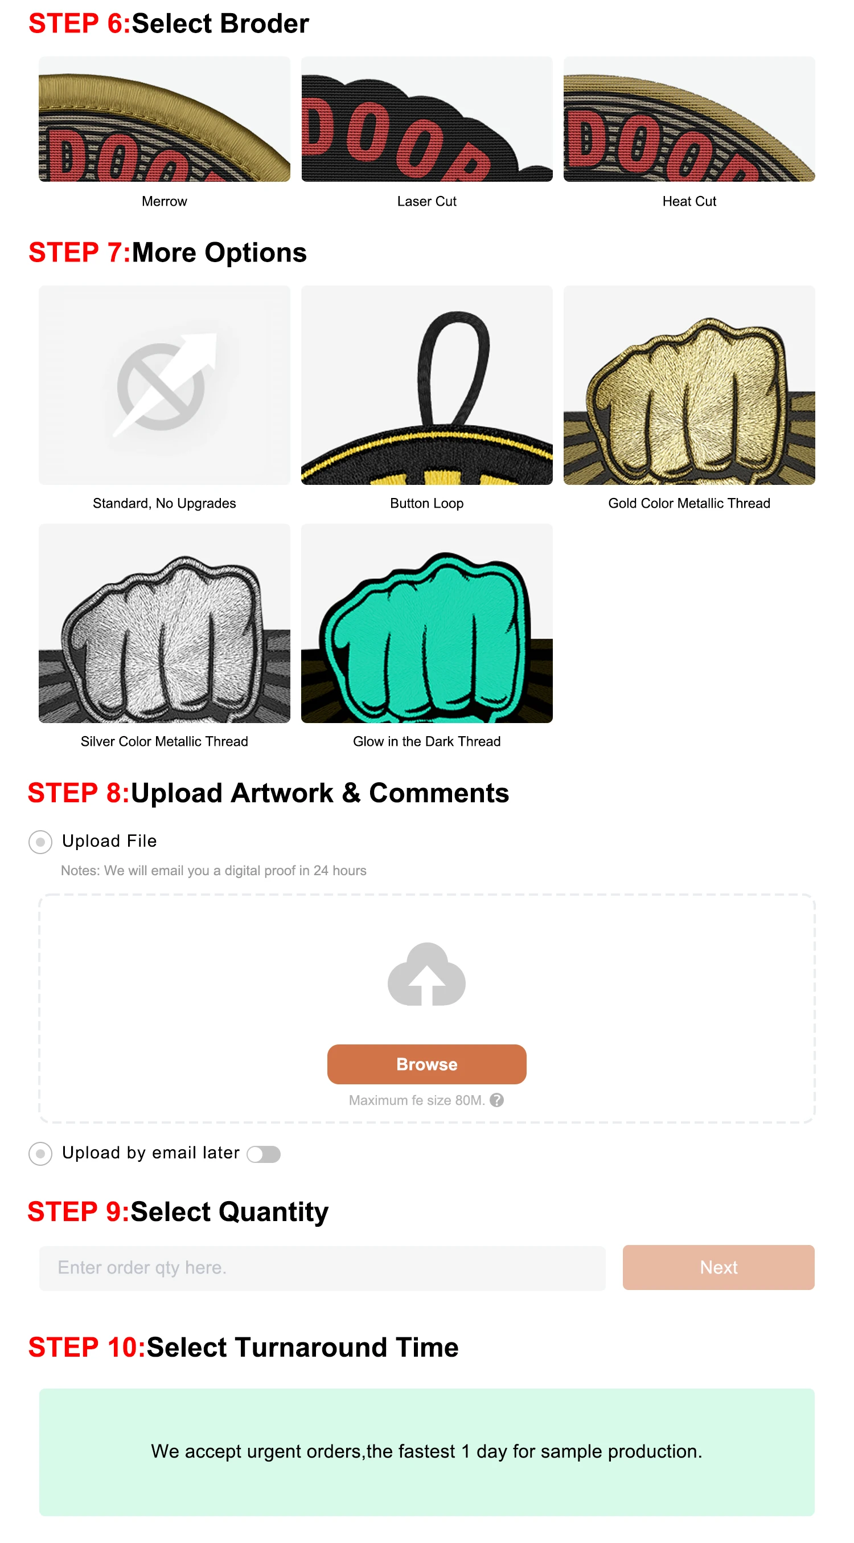854x1543 pixels.
Task: Click the Button Loop label
Action: 426,503
